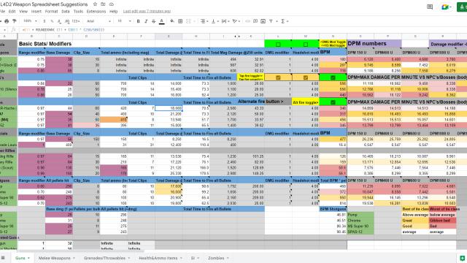This screenshot has width=467, height=263.
Task: Apply strikethrough formatting
Action: (x=154, y=21)
